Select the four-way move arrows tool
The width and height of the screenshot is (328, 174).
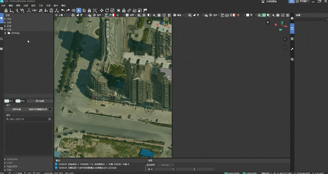(102, 11)
